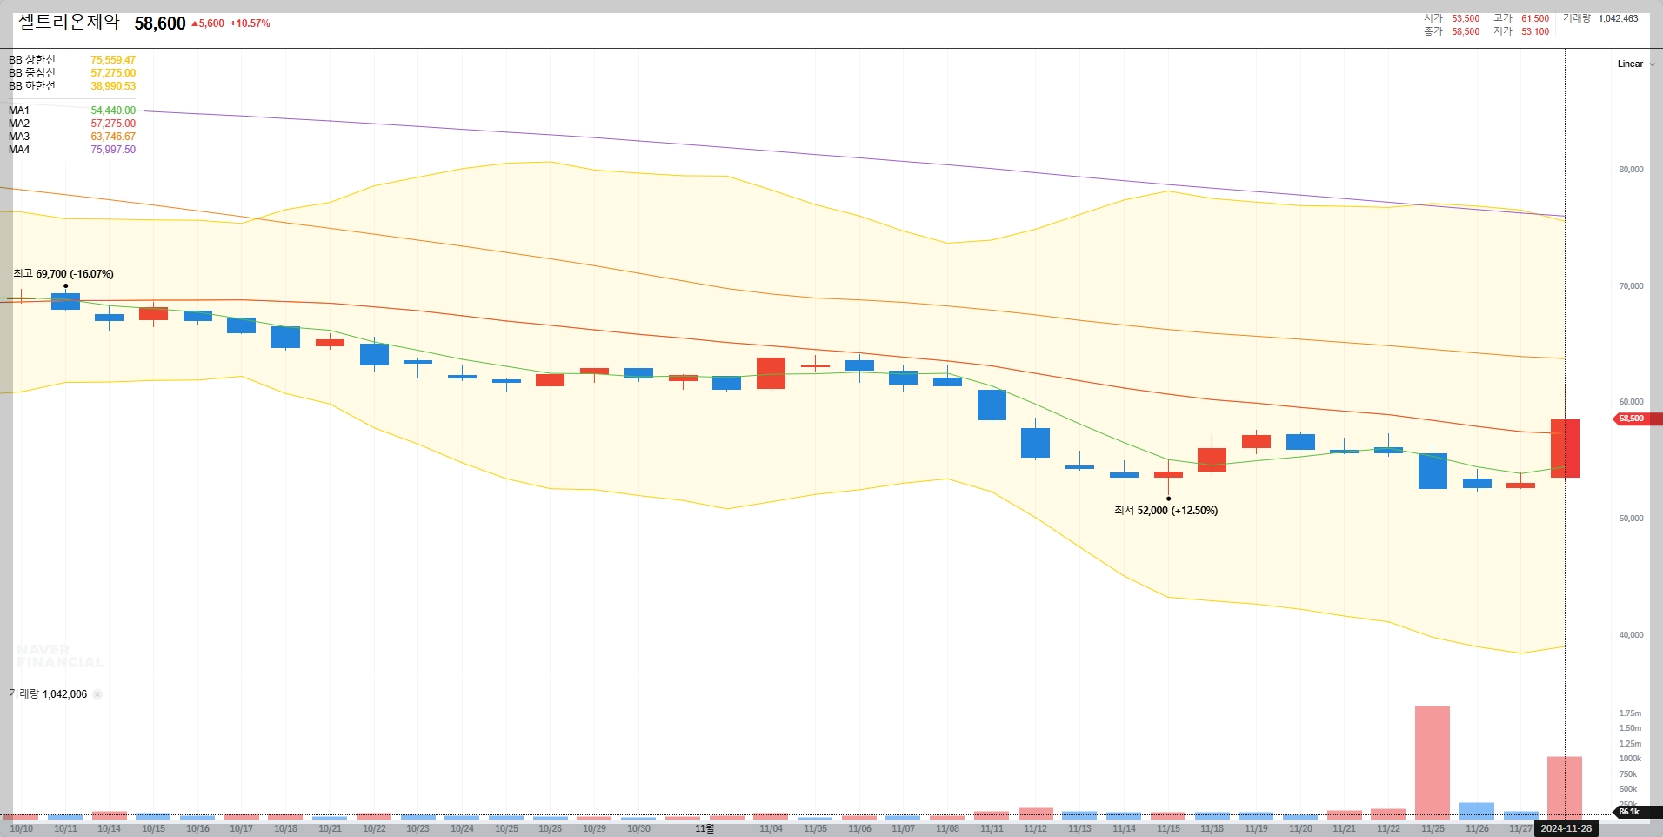Click the red volume bar on 11/28
Viewport: 1663px width, 837px height.
tap(1565, 787)
